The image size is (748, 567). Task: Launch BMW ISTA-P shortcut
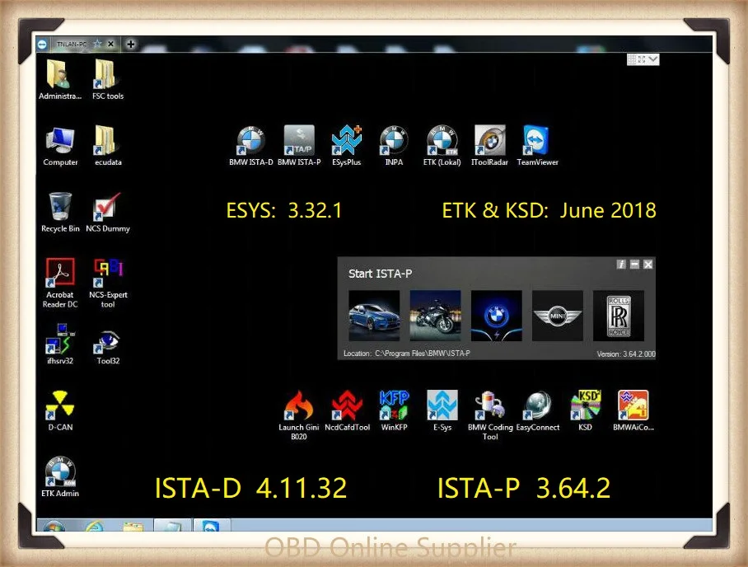pos(299,146)
